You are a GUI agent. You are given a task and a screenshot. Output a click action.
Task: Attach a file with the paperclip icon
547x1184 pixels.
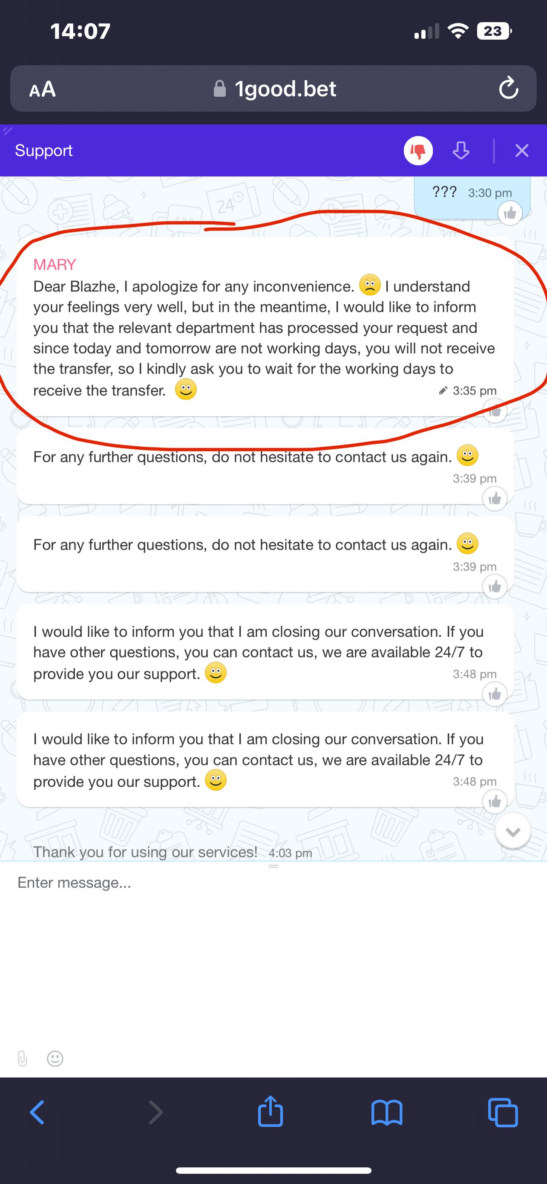tap(22, 1059)
